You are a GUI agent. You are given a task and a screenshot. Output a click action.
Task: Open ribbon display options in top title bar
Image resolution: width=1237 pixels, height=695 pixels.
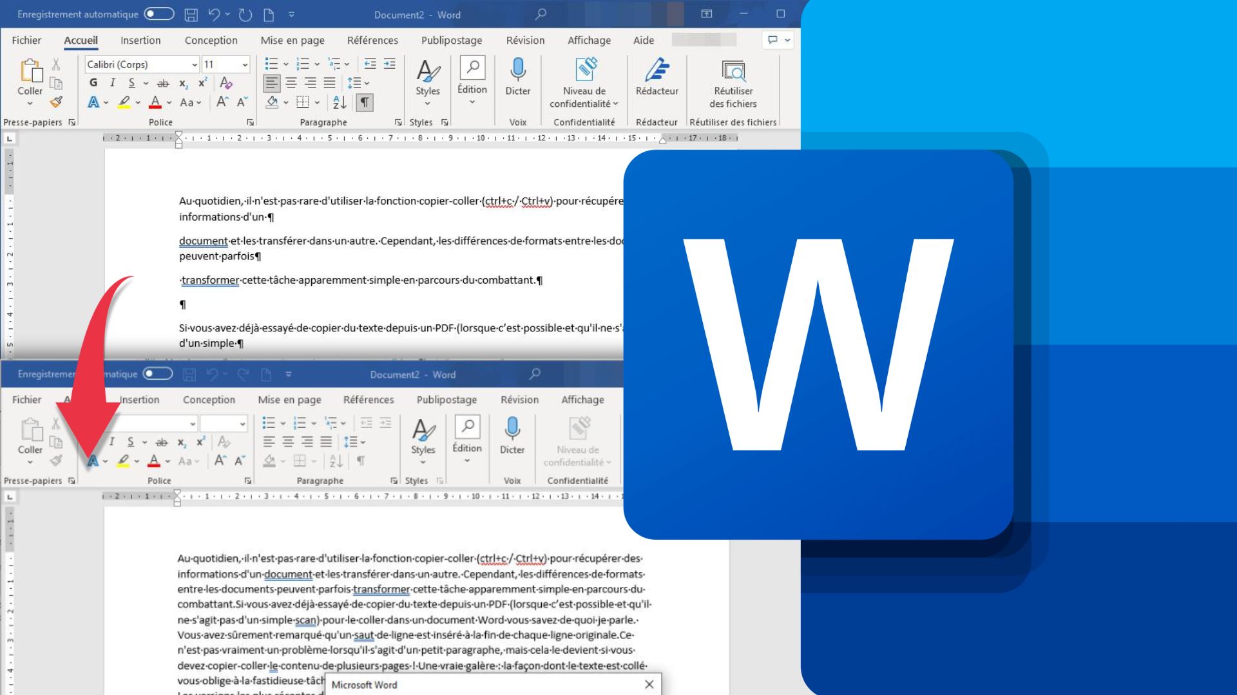(x=707, y=14)
